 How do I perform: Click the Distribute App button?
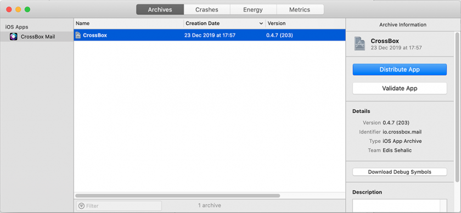400,70
